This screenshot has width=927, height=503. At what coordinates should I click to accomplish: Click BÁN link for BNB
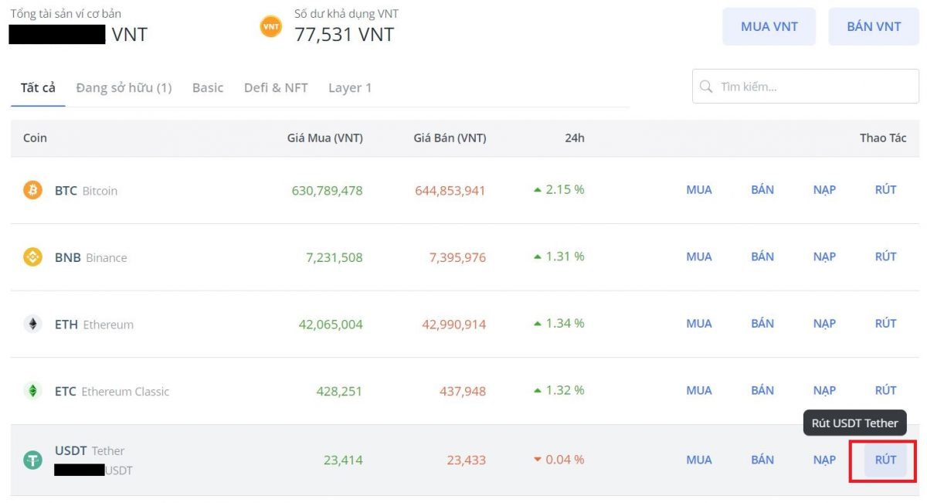pyautogui.click(x=762, y=257)
